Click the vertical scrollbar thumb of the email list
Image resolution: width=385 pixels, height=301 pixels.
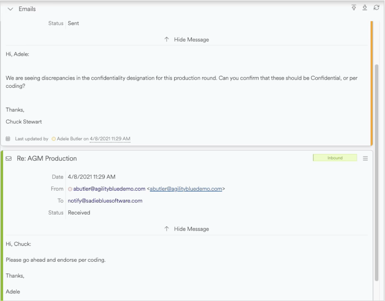377,173
